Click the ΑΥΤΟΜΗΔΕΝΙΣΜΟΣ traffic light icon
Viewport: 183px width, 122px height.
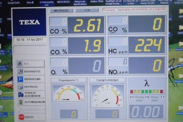pyautogui.click(x=20, y=102)
